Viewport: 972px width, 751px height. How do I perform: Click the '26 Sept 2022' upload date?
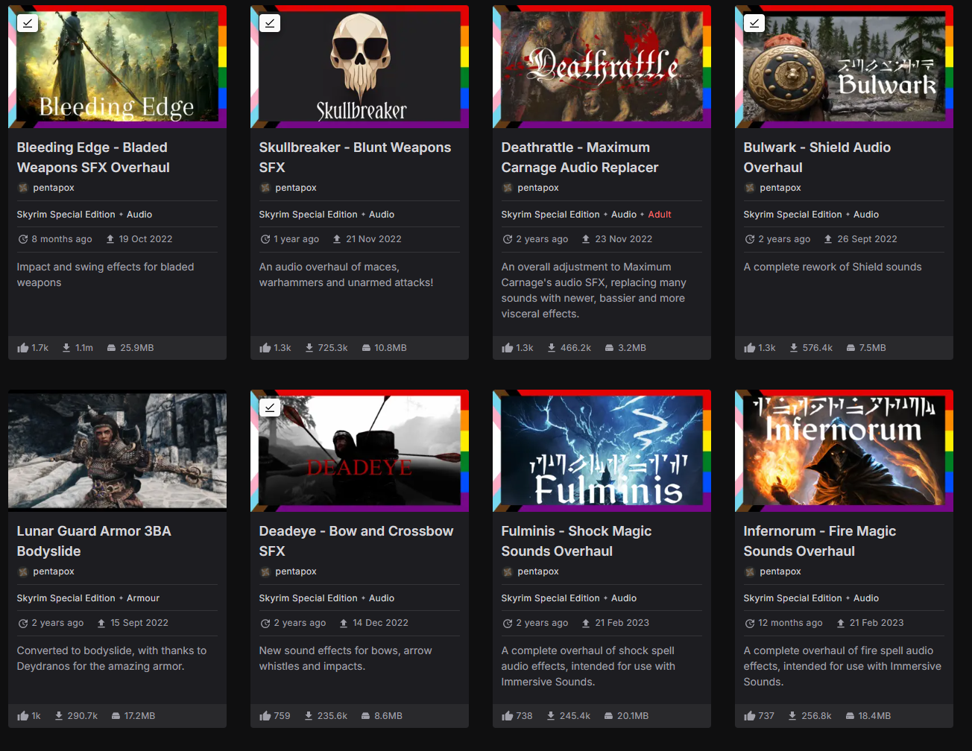(x=867, y=239)
